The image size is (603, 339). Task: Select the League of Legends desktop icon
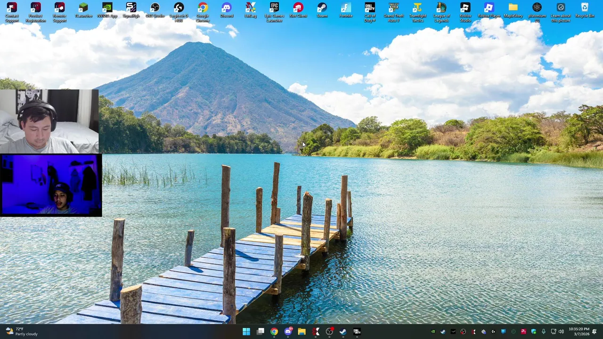[441, 12]
